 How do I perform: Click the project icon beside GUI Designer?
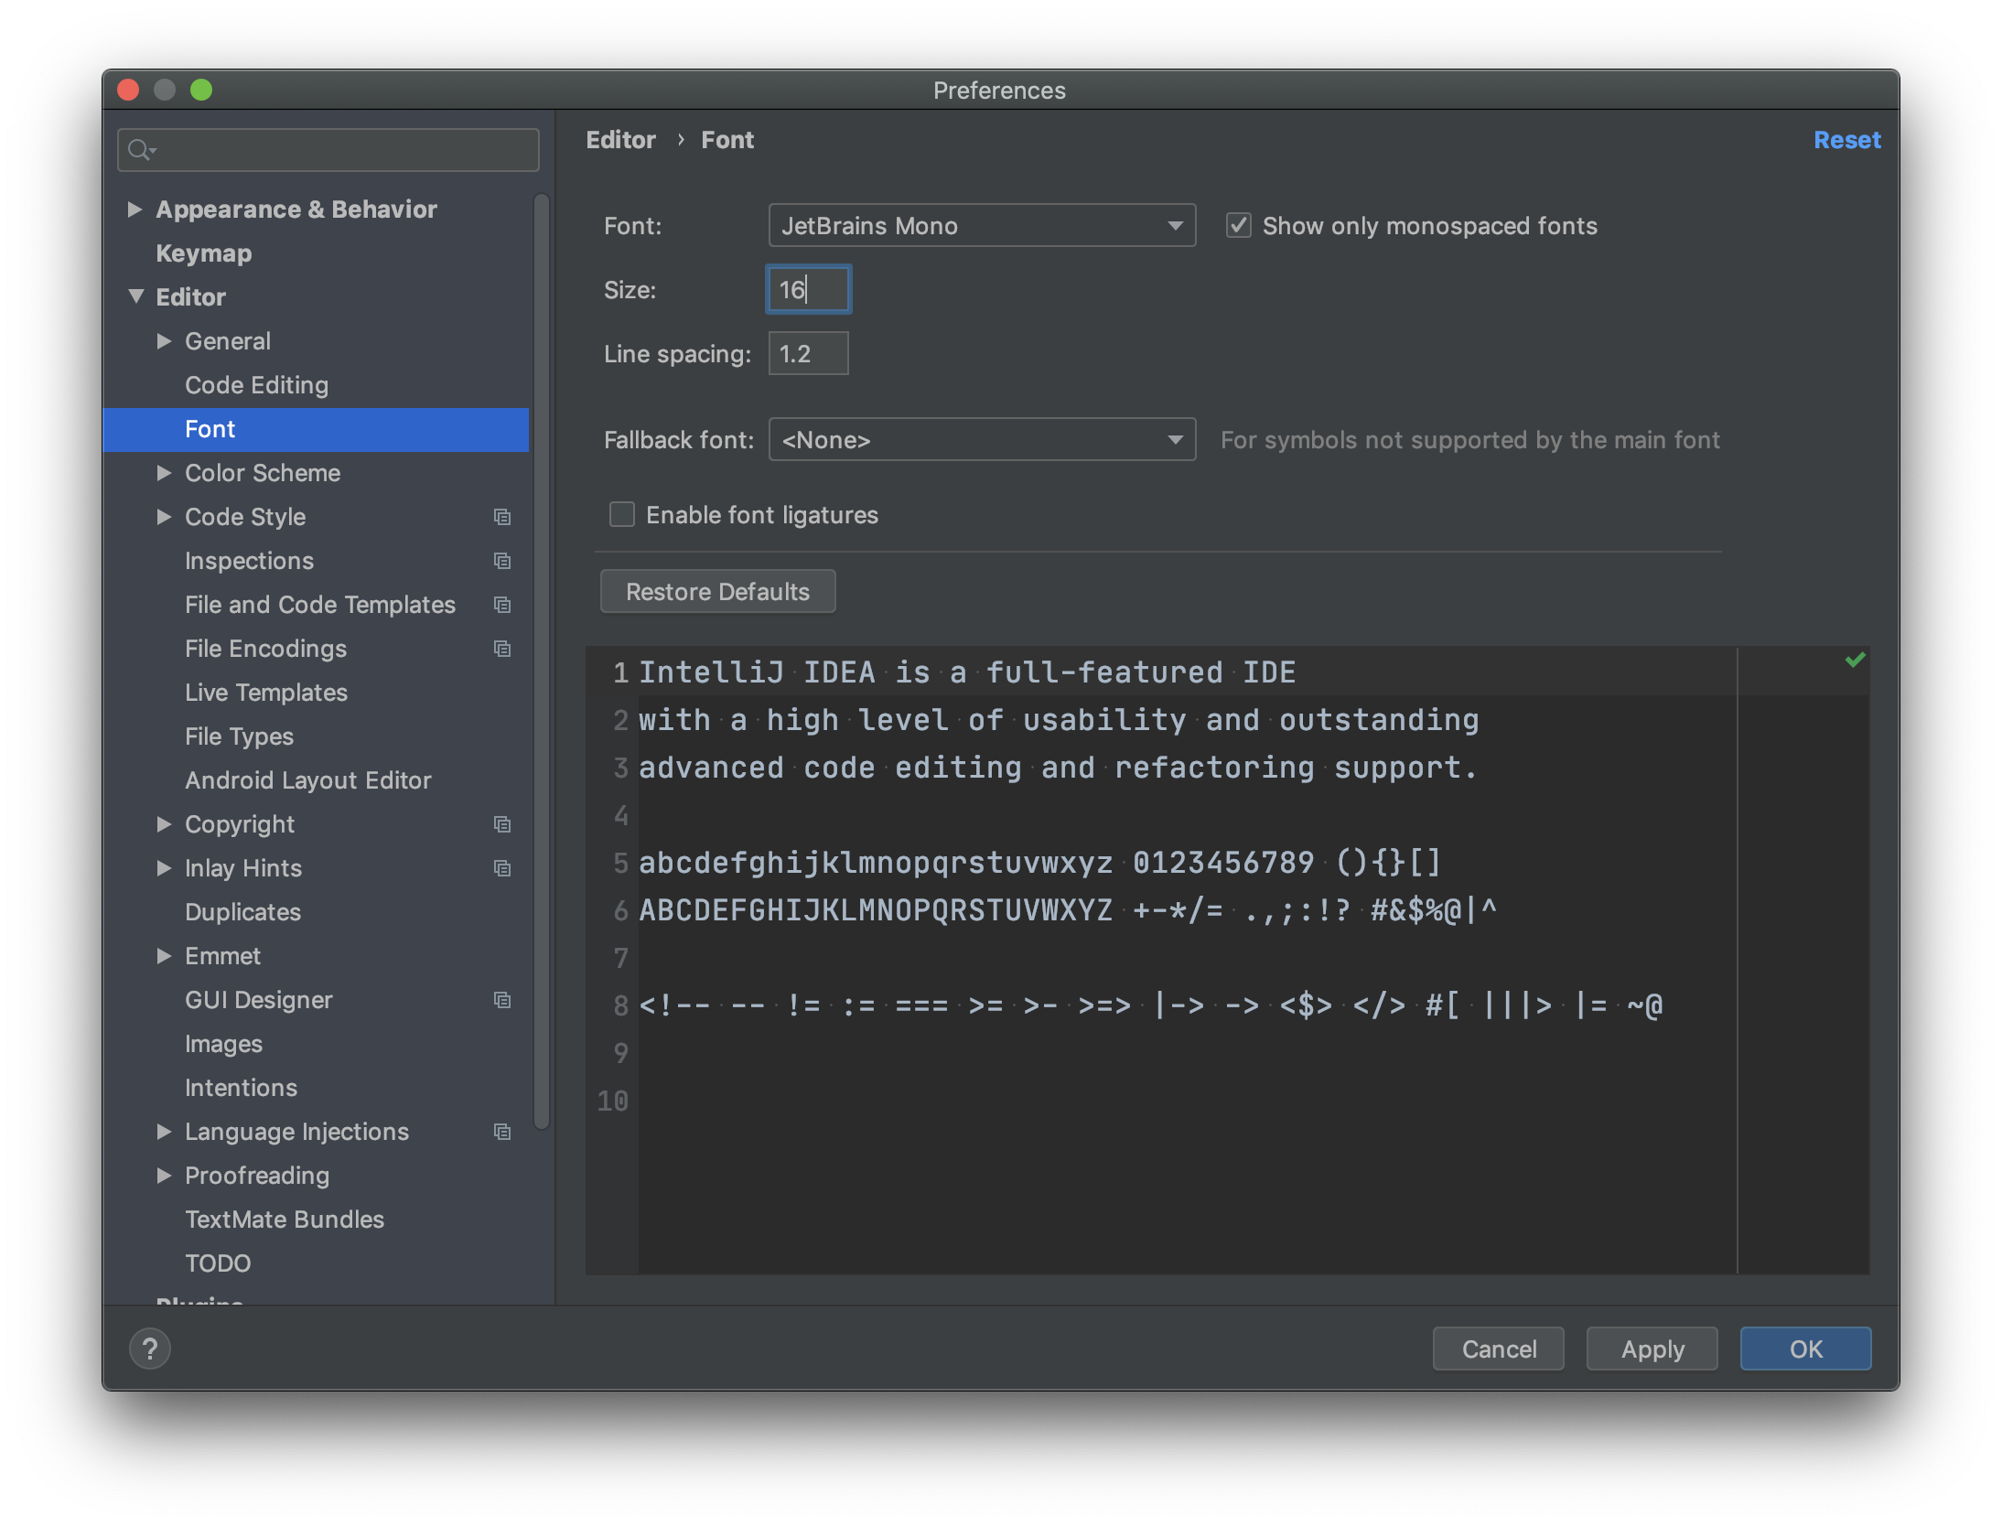click(502, 1000)
